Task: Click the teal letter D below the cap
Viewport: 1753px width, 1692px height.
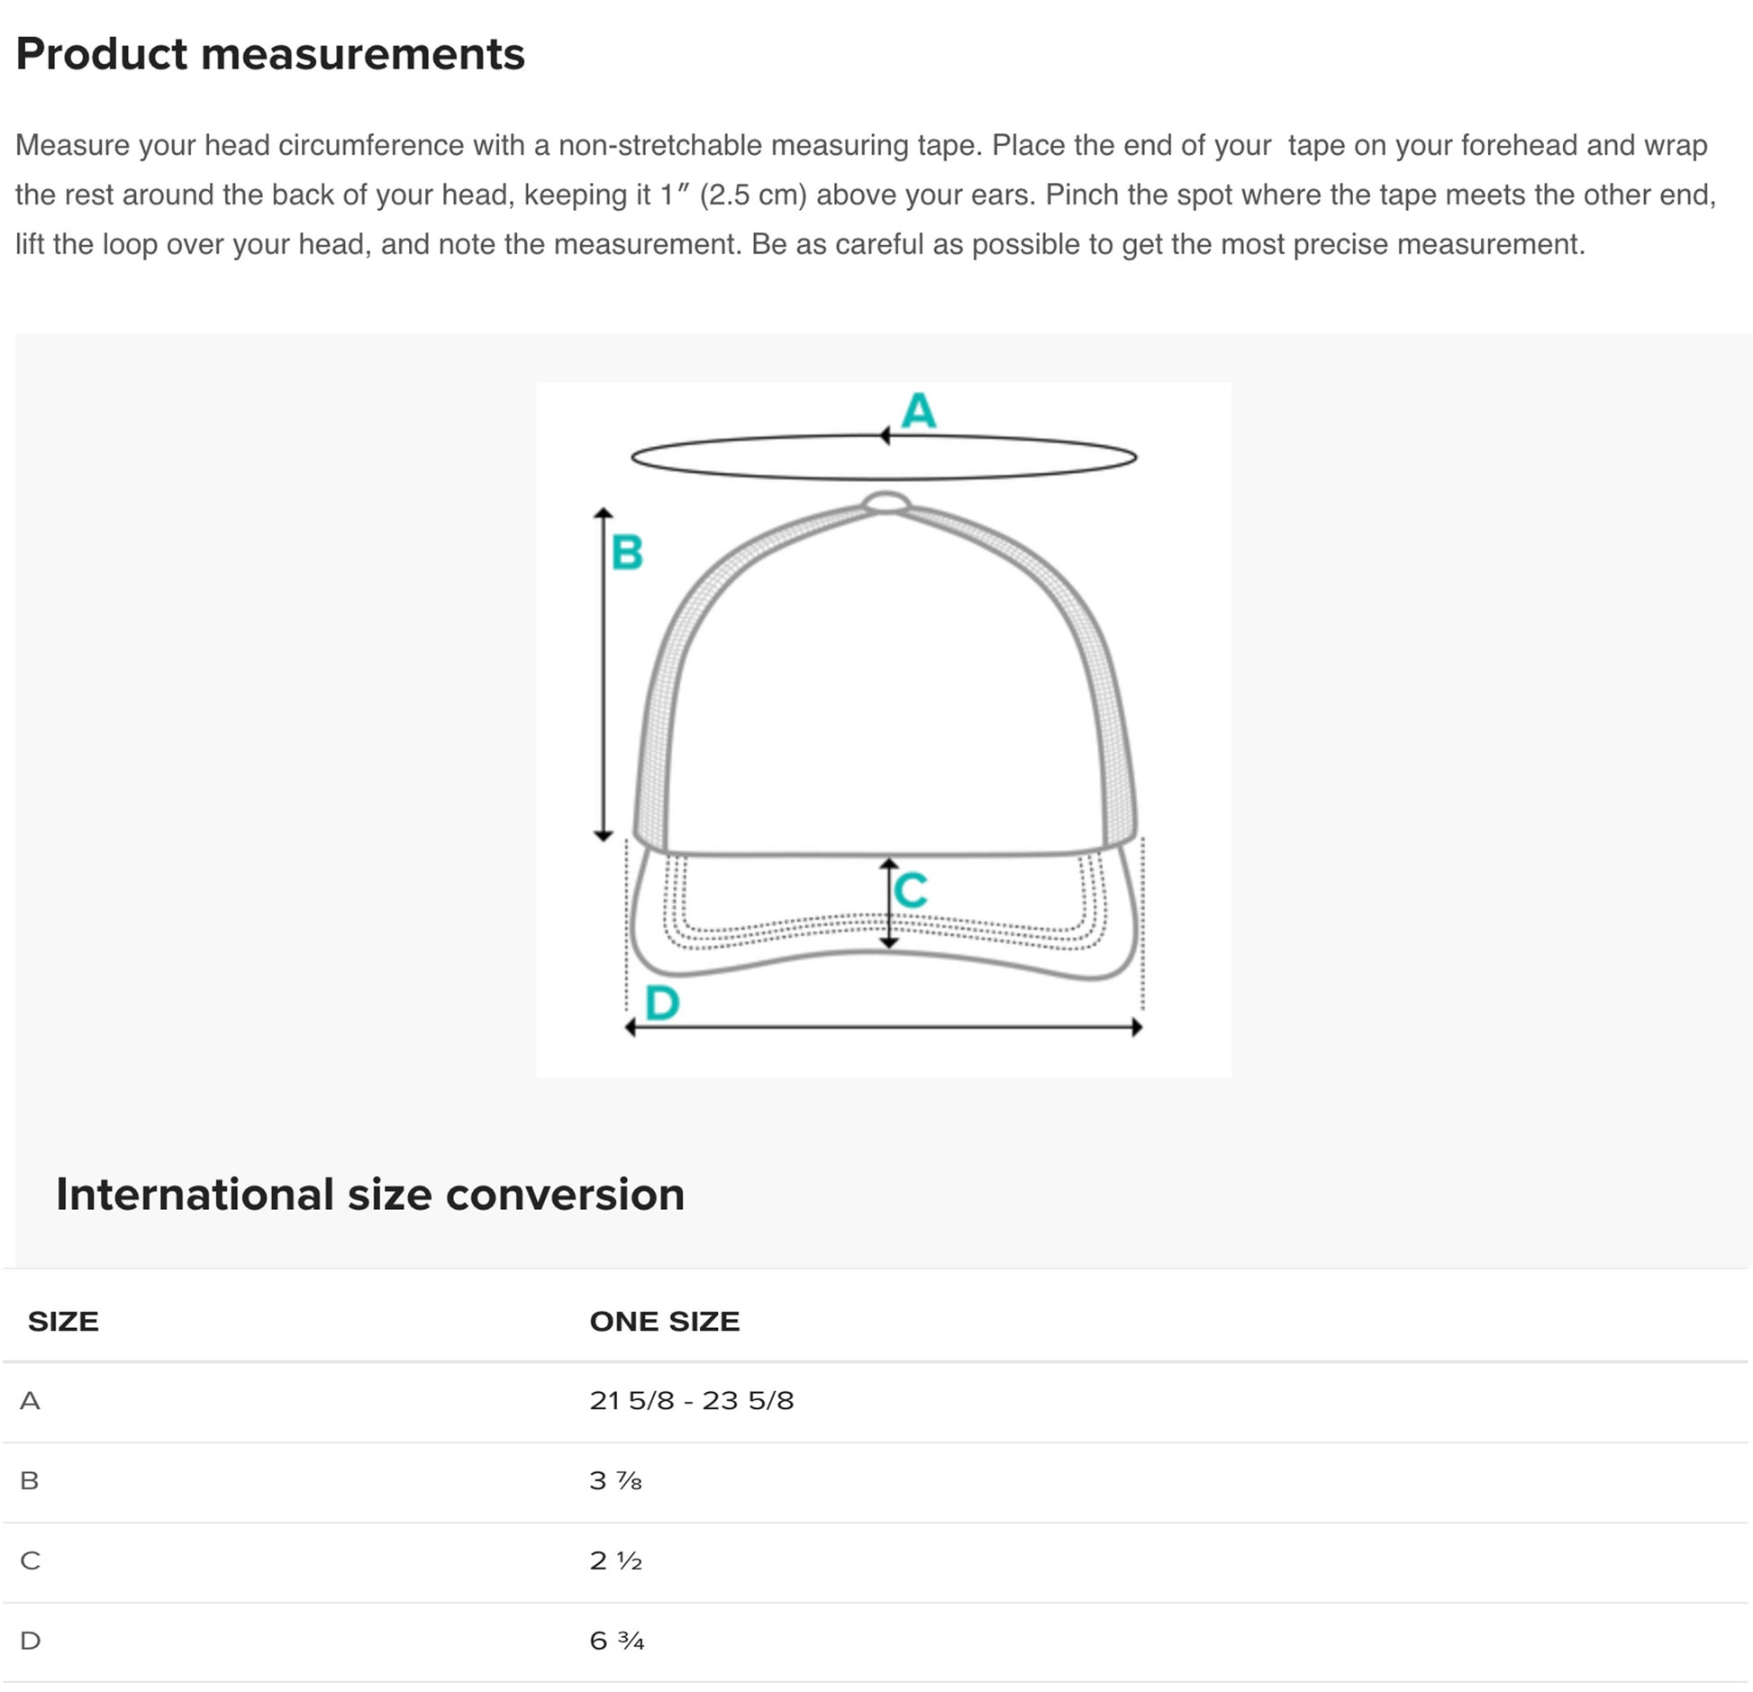Action: click(662, 1003)
